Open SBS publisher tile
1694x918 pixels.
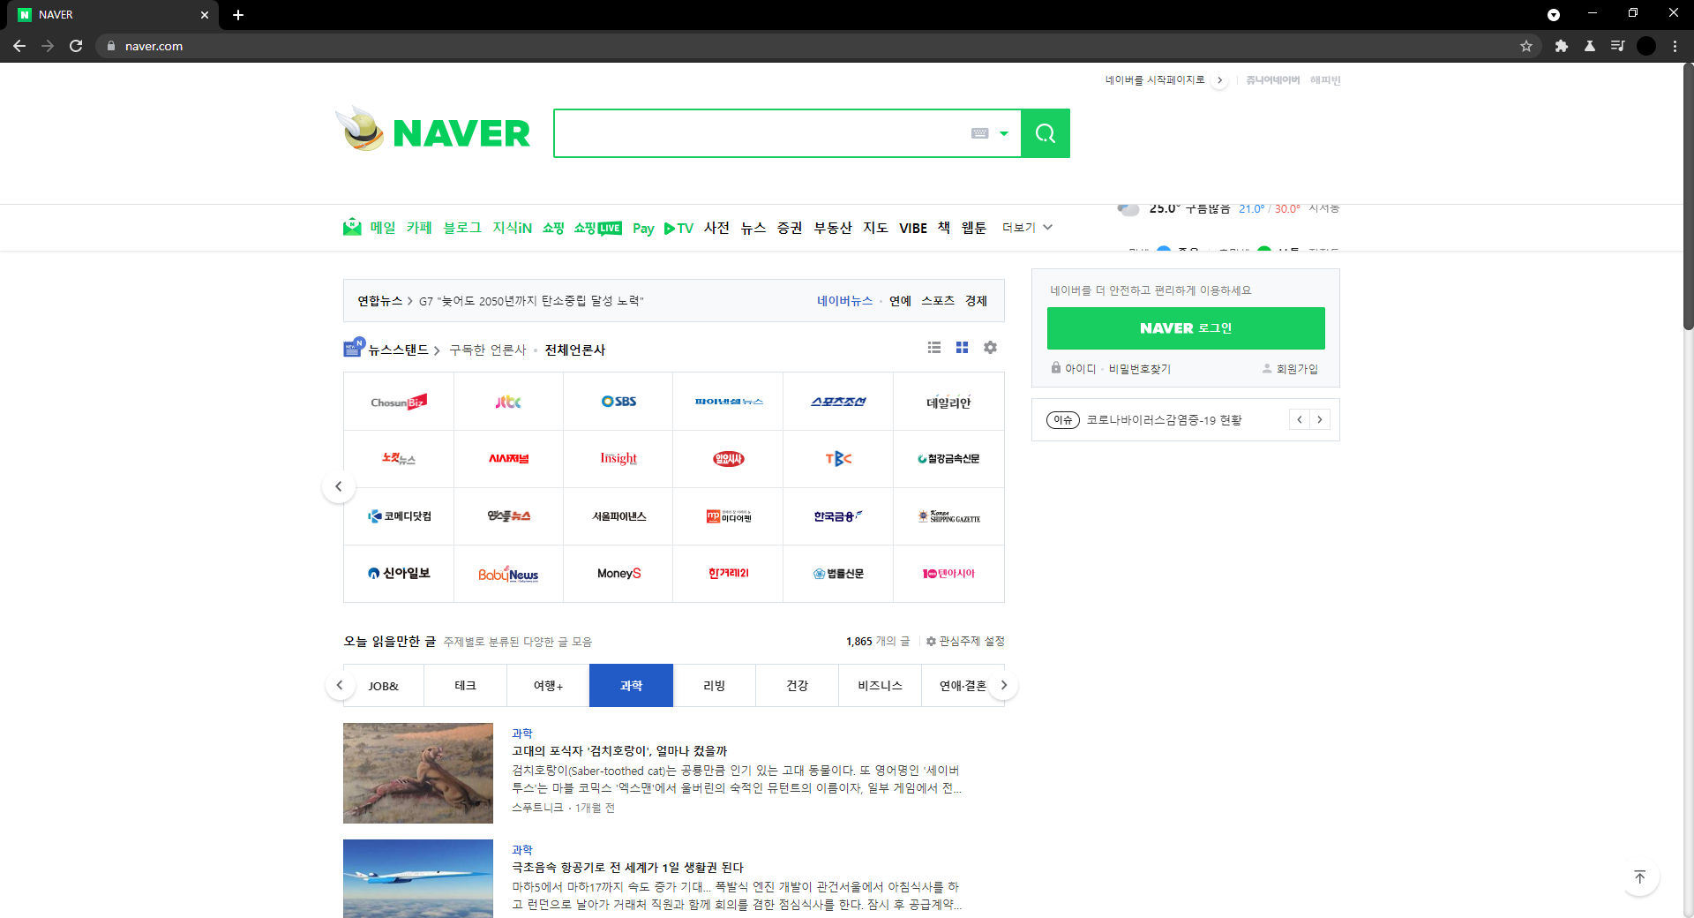pyautogui.click(x=618, y=402)
